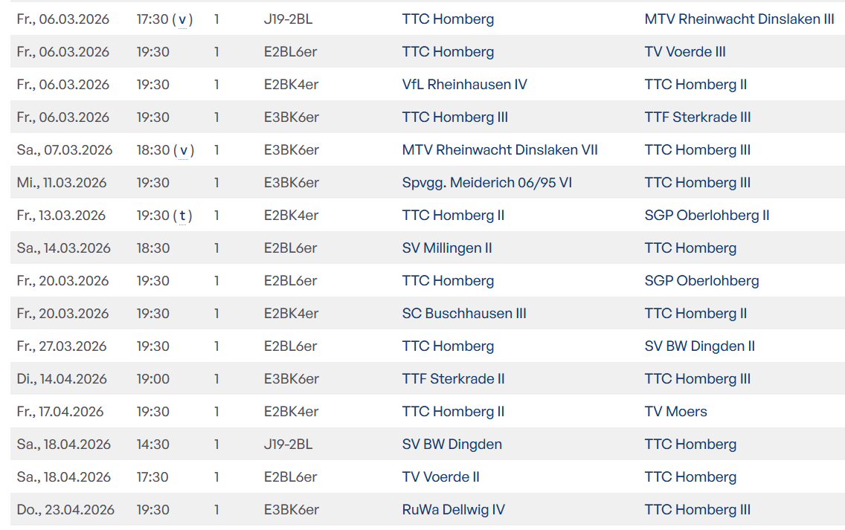Click the 't' marker beside 19:30 on 13.03.2026
The width and height of the screenshot is (845, 530).
pyautogui.click(x=183, y=216)
